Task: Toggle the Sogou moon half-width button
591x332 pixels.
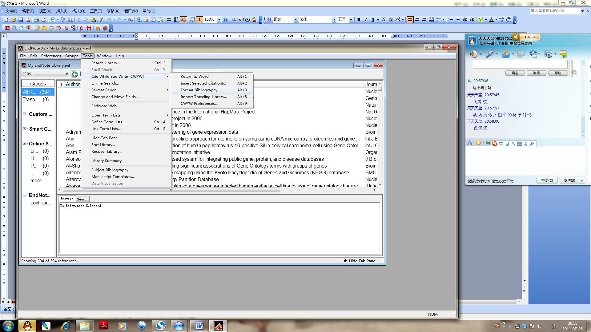Action: click(507, 144)
